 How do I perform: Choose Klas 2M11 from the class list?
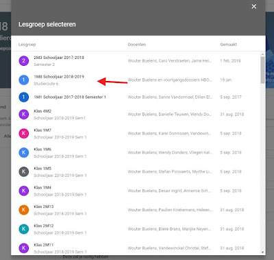click(136, 248)
